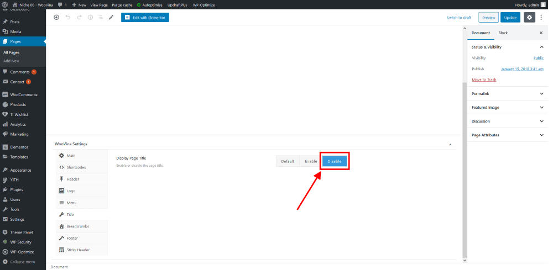Open Comments in the admin sidebar

tap(23, 72)
